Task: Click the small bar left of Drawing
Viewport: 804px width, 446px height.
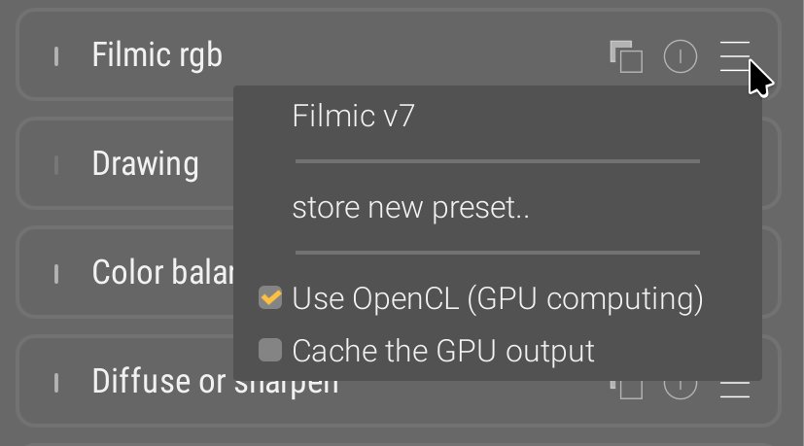Action: (x=56, y=164)
